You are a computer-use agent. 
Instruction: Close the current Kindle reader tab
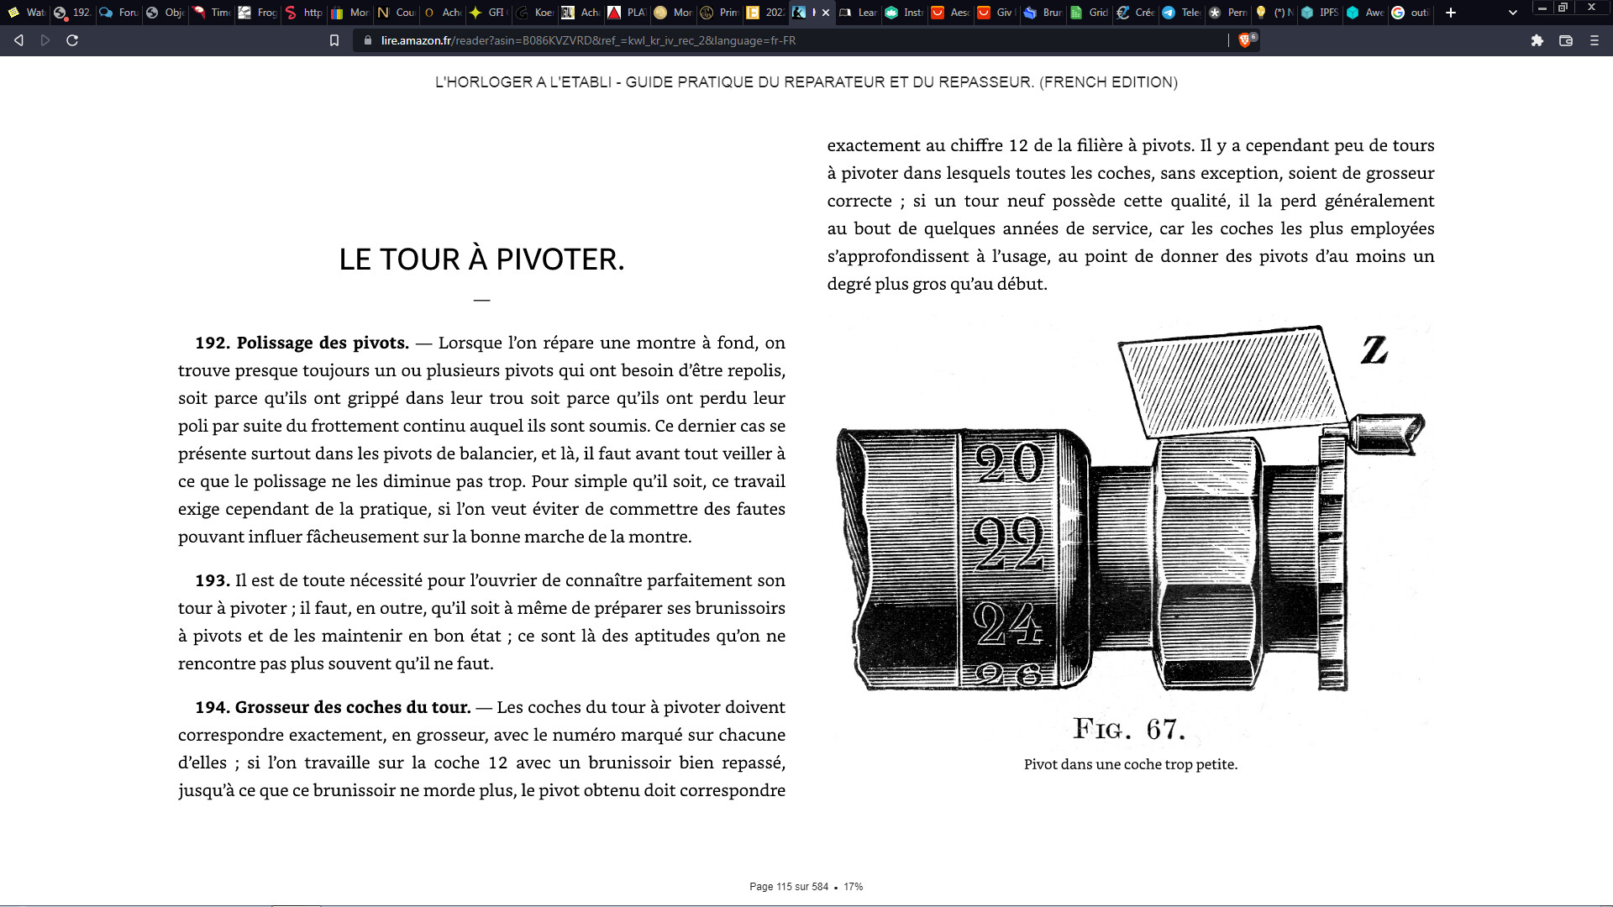click(826, 13)
